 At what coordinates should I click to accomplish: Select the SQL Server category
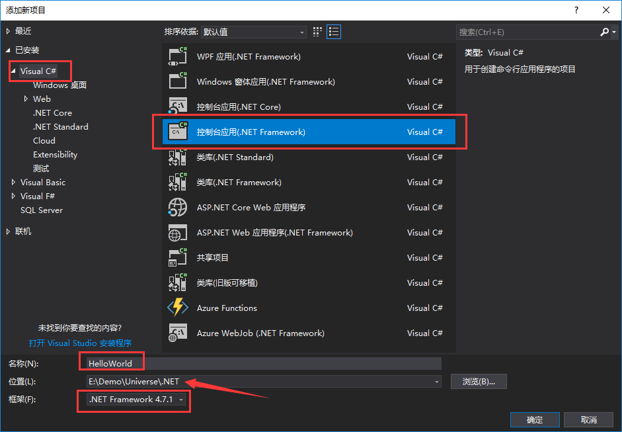(42, 210)
